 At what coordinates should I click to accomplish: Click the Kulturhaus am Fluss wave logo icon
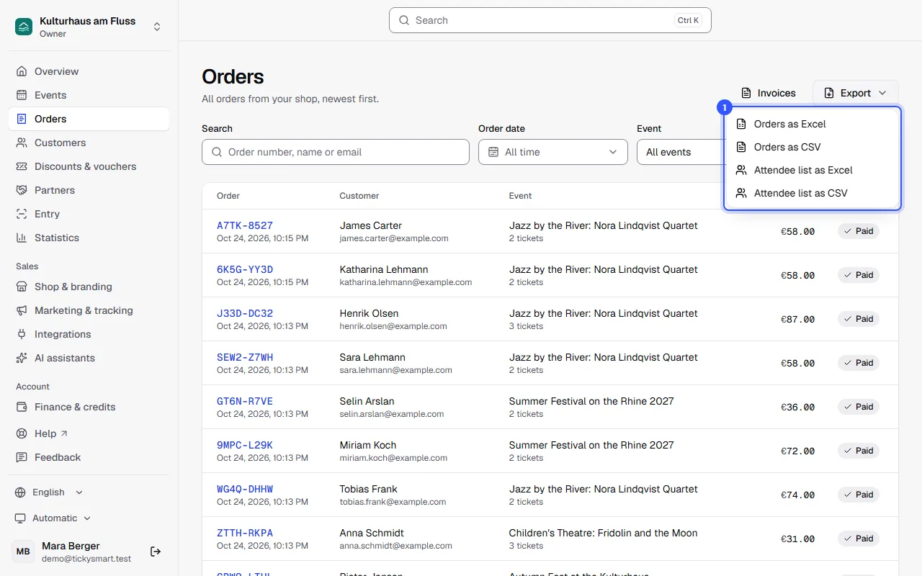tap(24, 27)
